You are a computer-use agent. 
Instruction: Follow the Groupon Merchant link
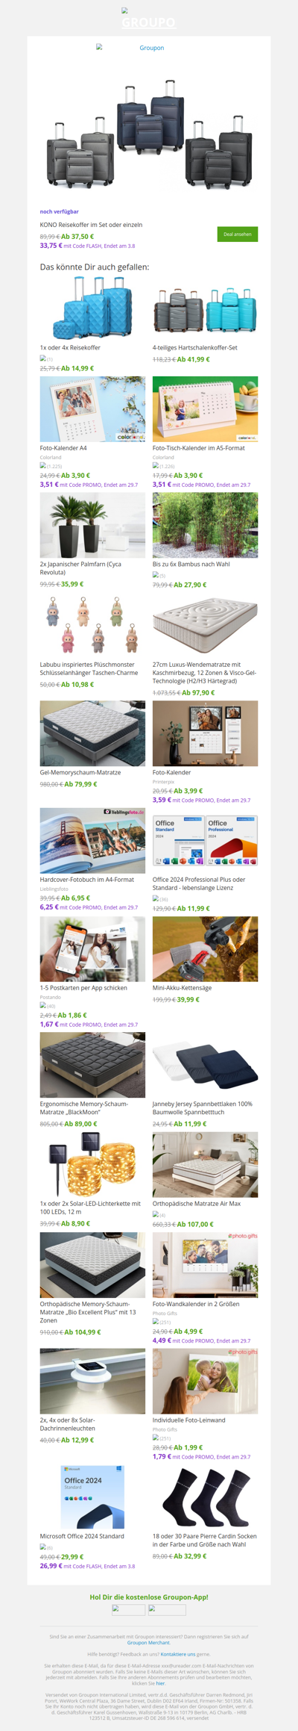(149, 1643)
